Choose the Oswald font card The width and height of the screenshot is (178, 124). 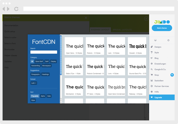click(x=137, y=46)
